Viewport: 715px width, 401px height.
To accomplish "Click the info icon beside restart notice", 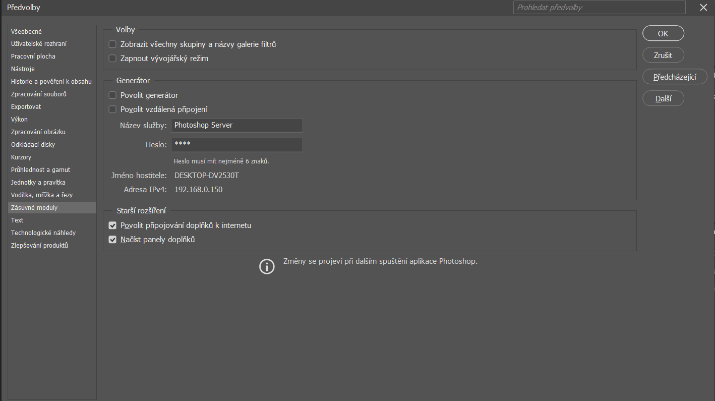I will [x=267, y=266].
